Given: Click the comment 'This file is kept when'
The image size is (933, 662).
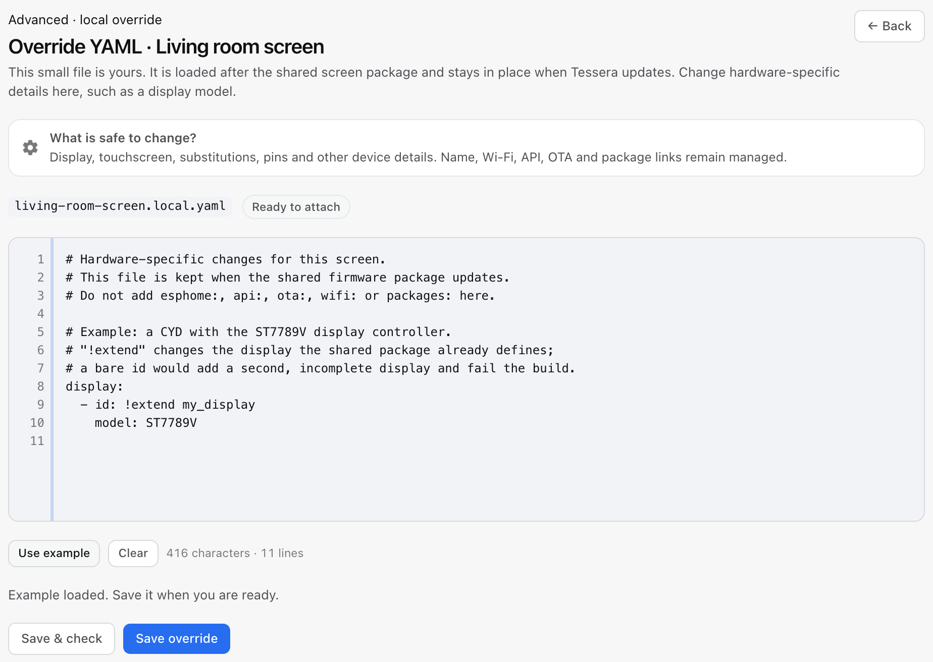Looking at the screenshot, I should [288, 278].
